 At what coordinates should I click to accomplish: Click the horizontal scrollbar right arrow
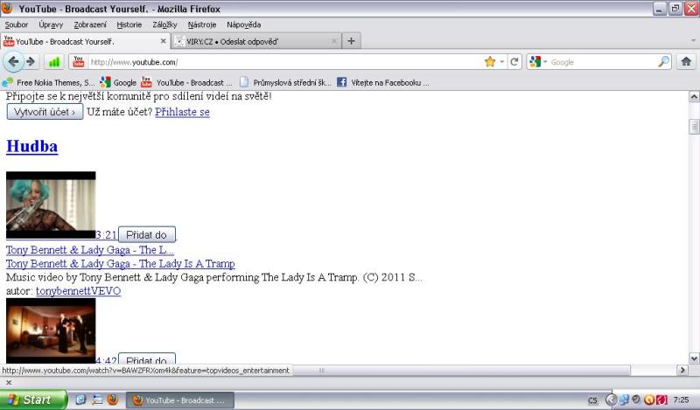pos(682,370)
